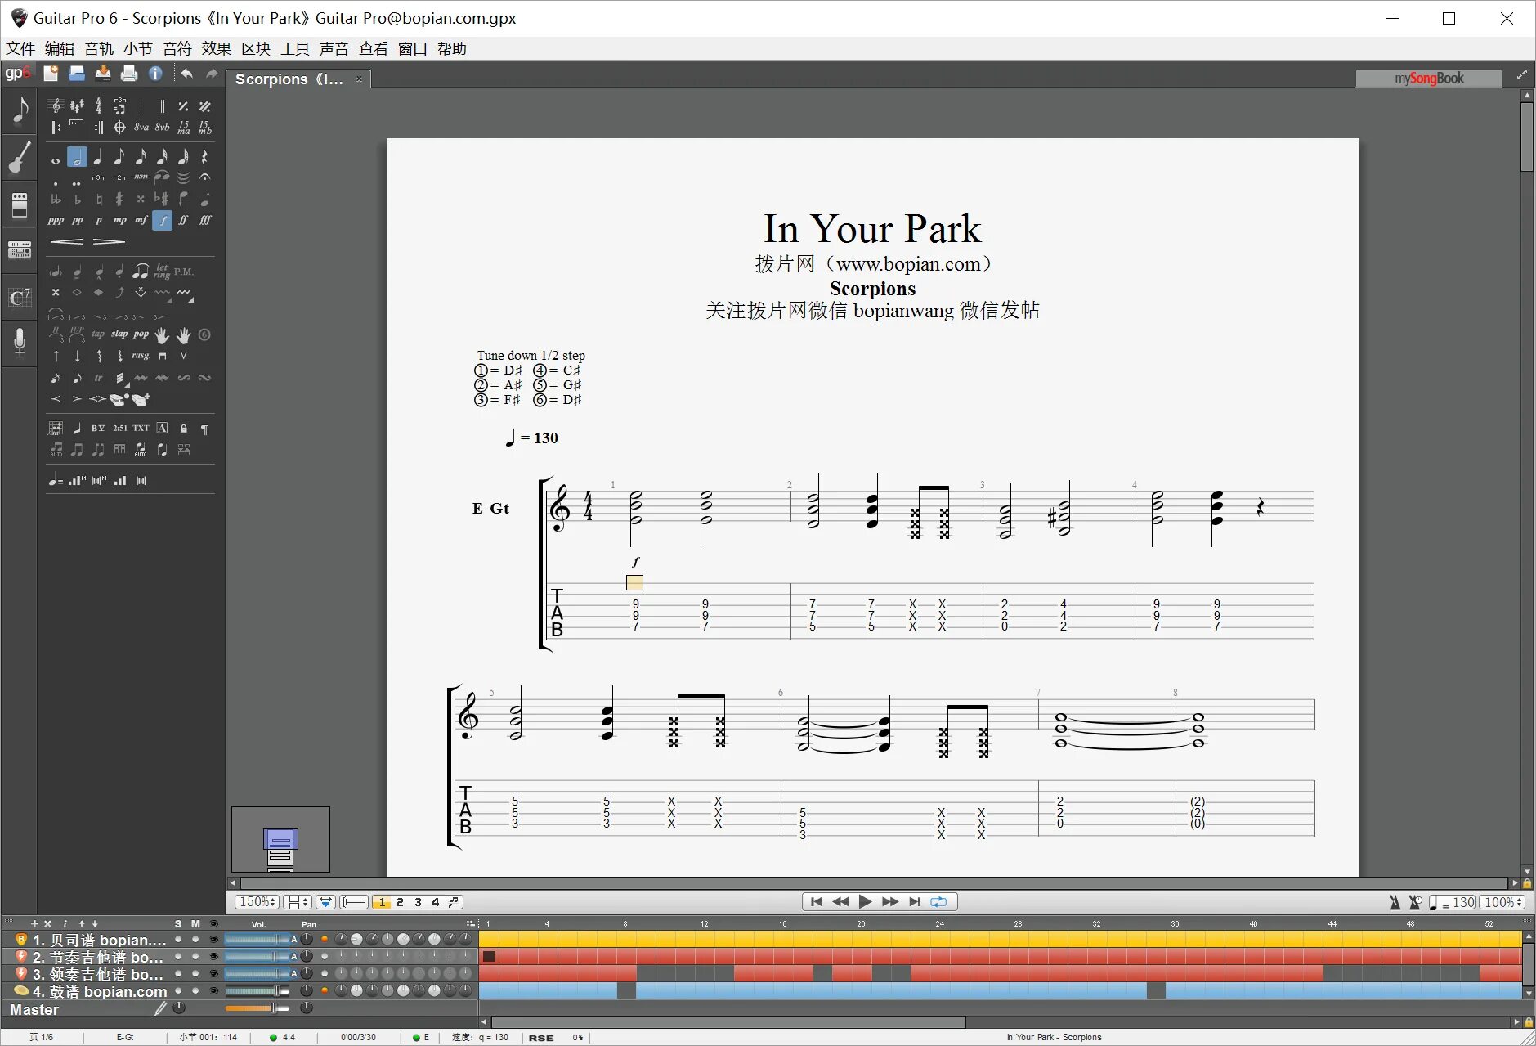Add a new track with plus button

pyautogui.click(x=34, y=923)
